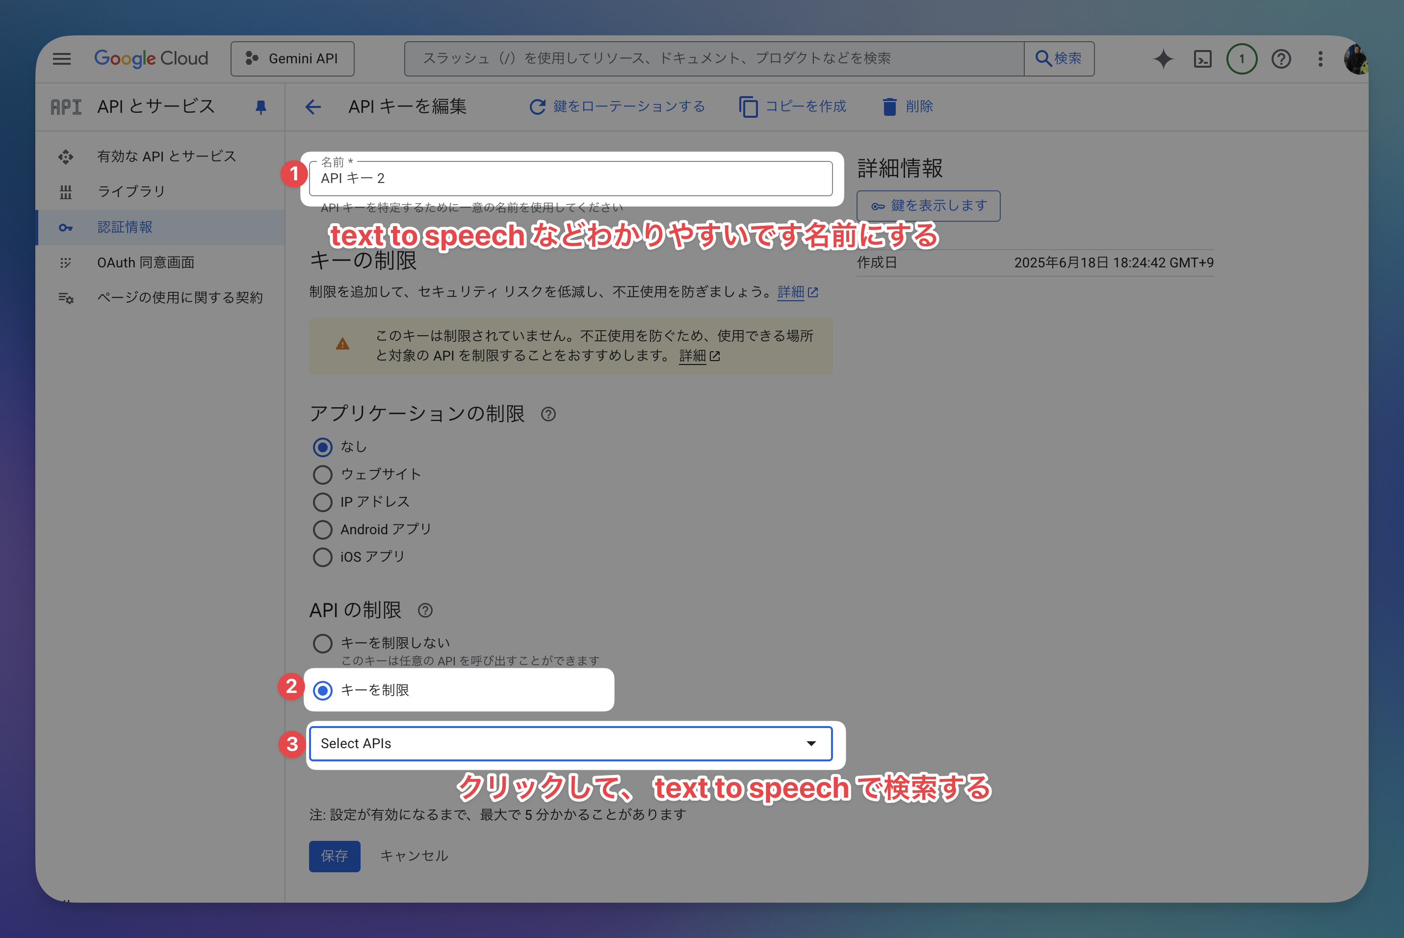
Task: Click the pin icon next to API とサービス
Action: [x=261, y=107]
